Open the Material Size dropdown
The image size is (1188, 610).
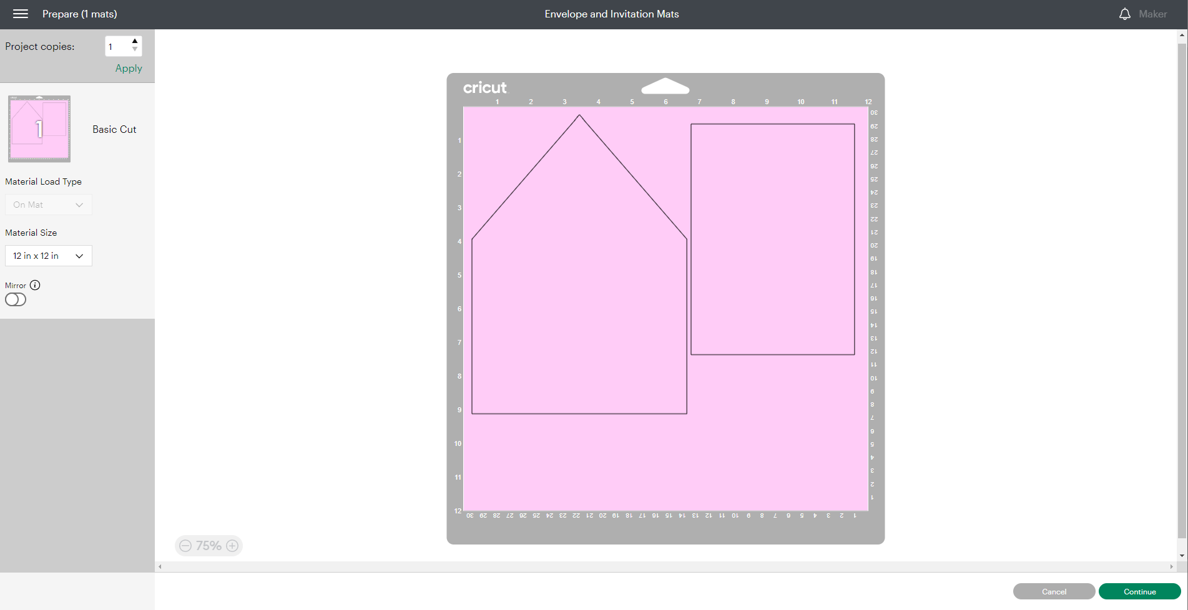[49, 256]
